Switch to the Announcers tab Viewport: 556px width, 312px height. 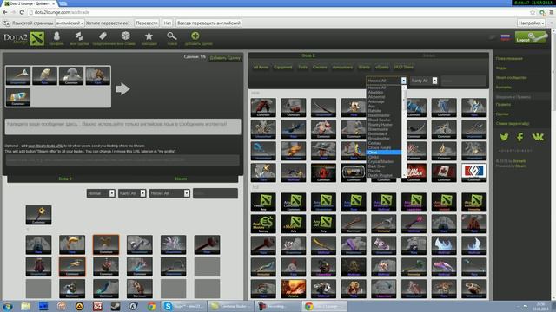click(x=342, y=67)
